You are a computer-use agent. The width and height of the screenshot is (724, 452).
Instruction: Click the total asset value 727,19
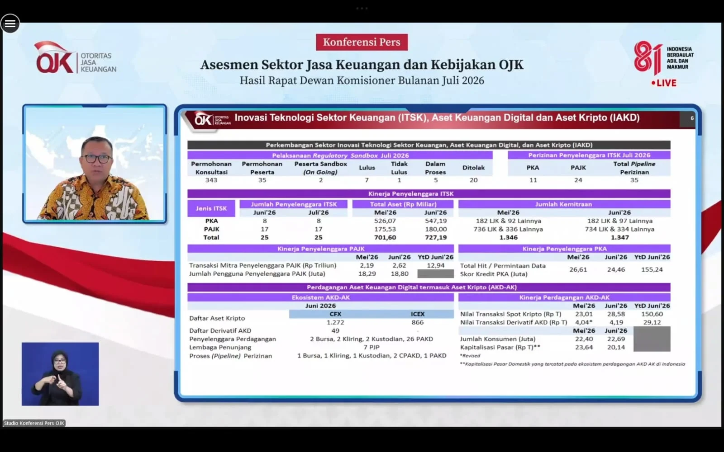tap(436, 237)
